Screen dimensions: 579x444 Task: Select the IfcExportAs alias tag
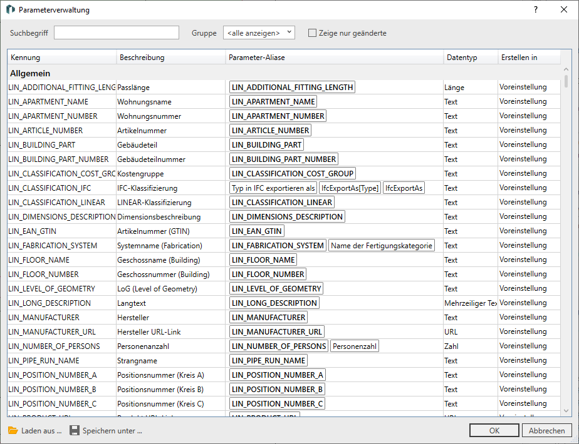pyautogui.click(x=404, y=188)
